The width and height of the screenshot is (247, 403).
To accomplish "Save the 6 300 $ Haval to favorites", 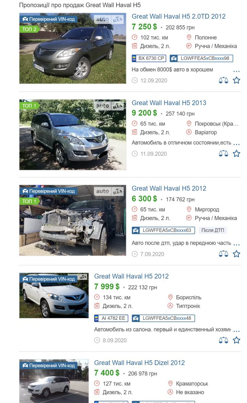I will coord(237,254).
